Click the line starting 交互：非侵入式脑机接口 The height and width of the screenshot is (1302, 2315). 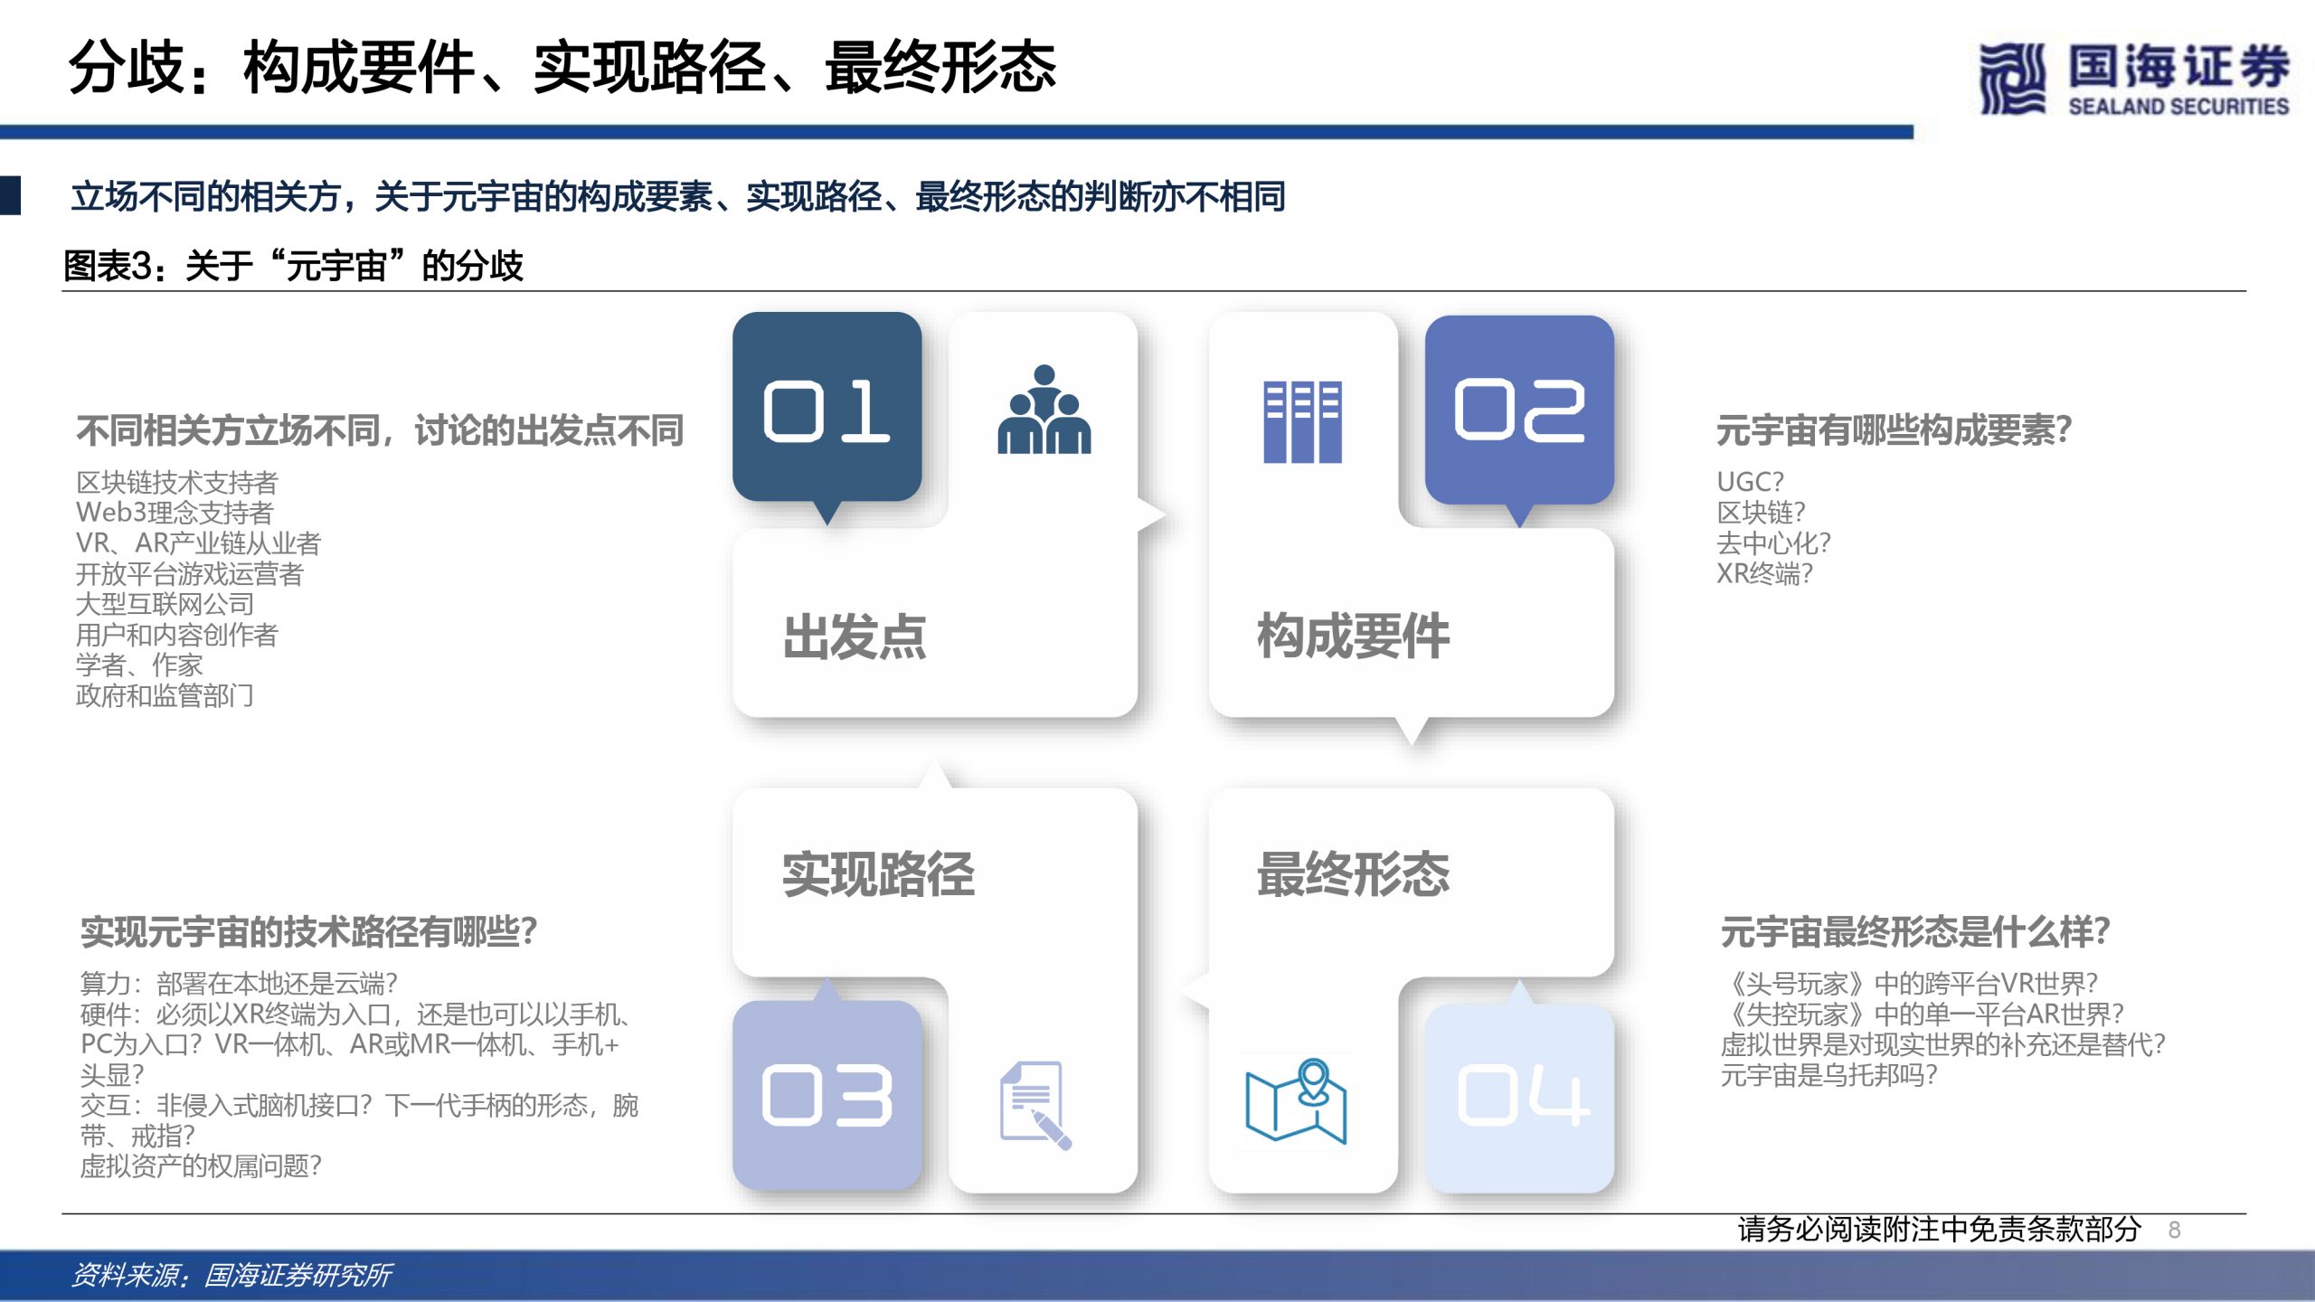(359, 1120)
